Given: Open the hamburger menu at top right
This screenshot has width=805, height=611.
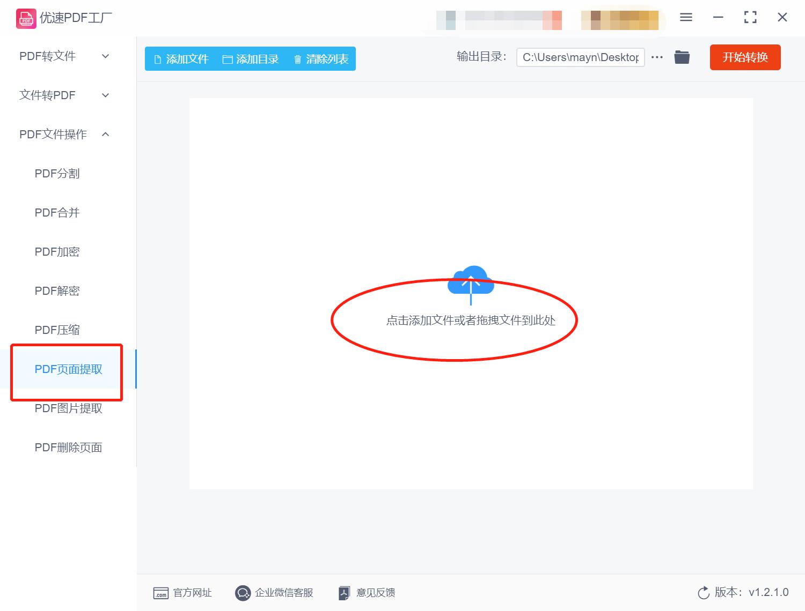Looking at the screenshot, I should pos(685,17).
